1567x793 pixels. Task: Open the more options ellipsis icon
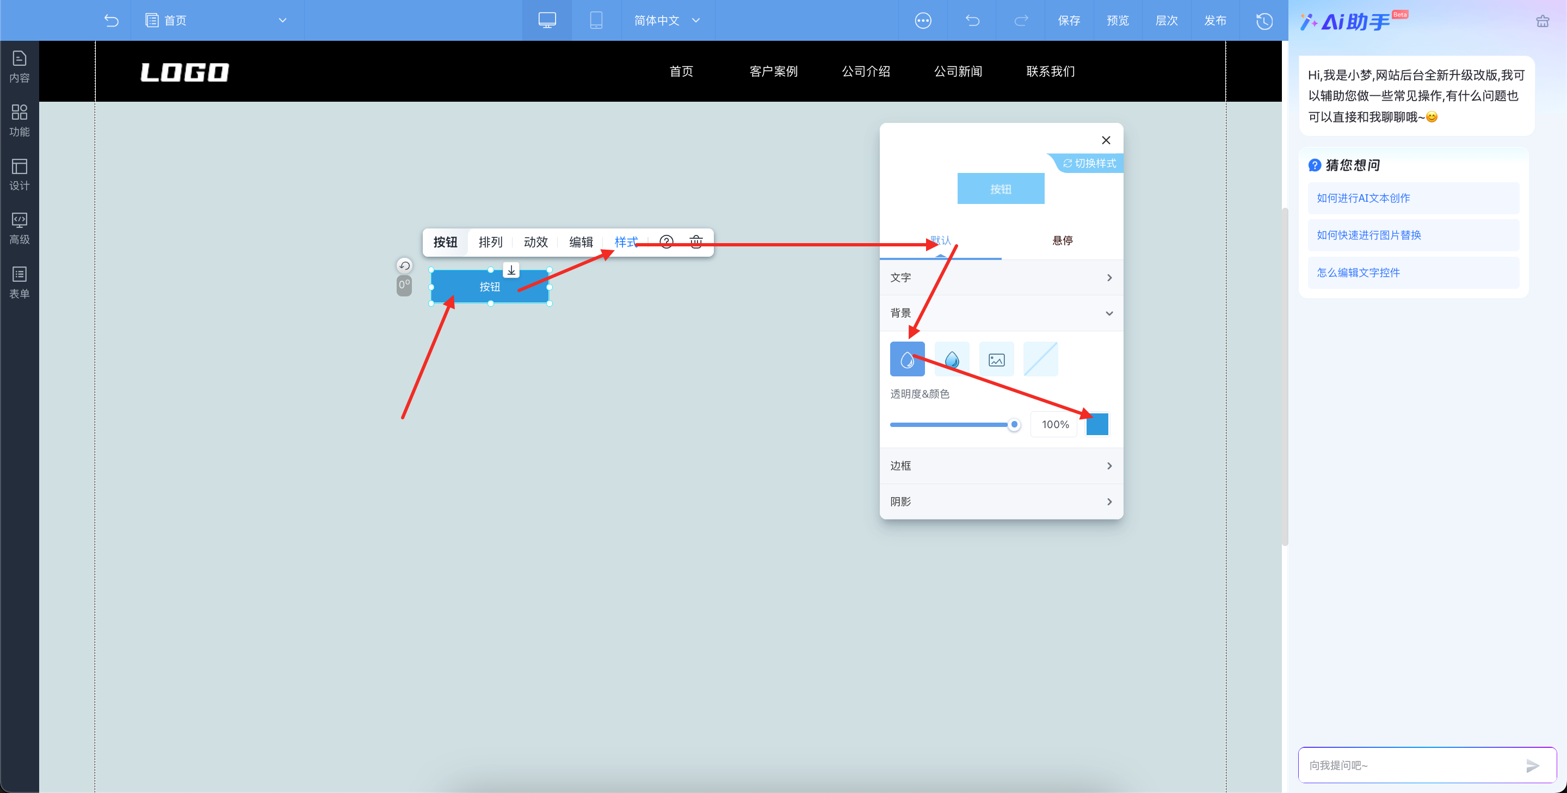click(x=923, y=20)
